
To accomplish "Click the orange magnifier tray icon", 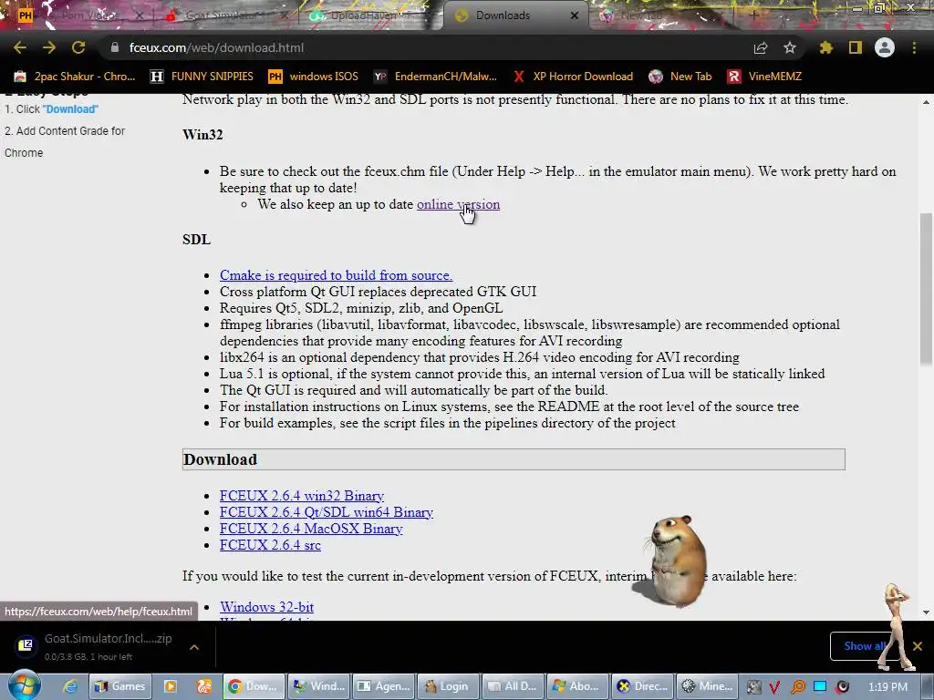I will point(797,687).
